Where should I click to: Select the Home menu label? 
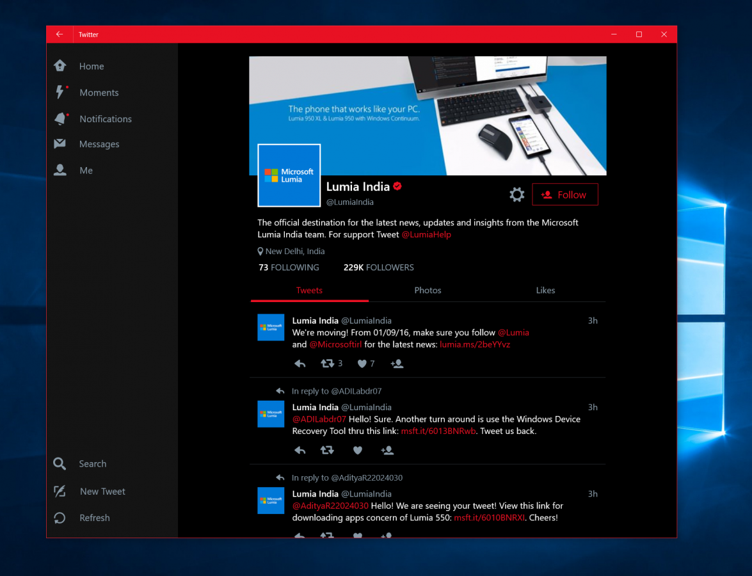tap(92, 66)
